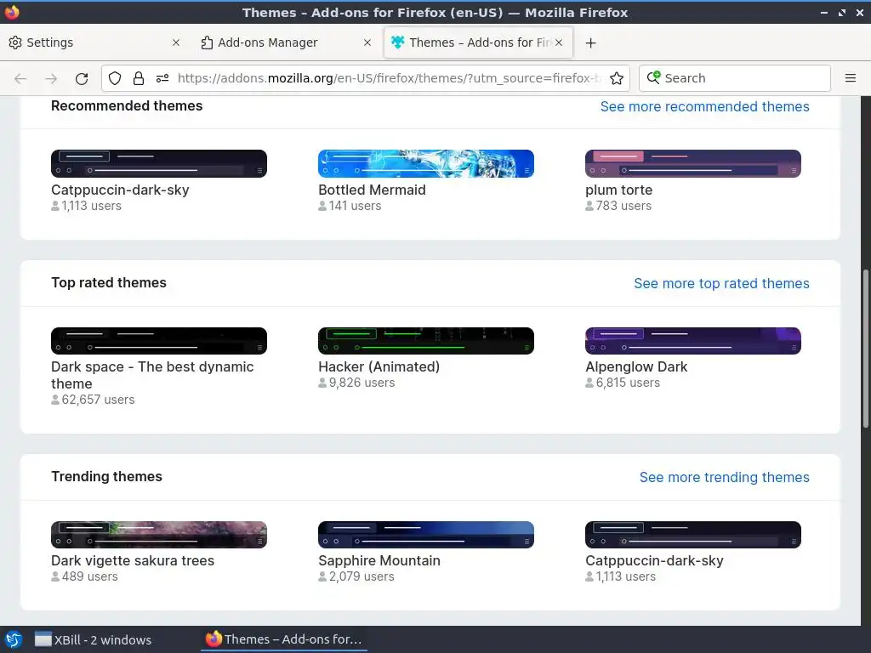The height and width of the screenshot is (653, 871).
Task: Go back to the previous page
Action: 20,78
